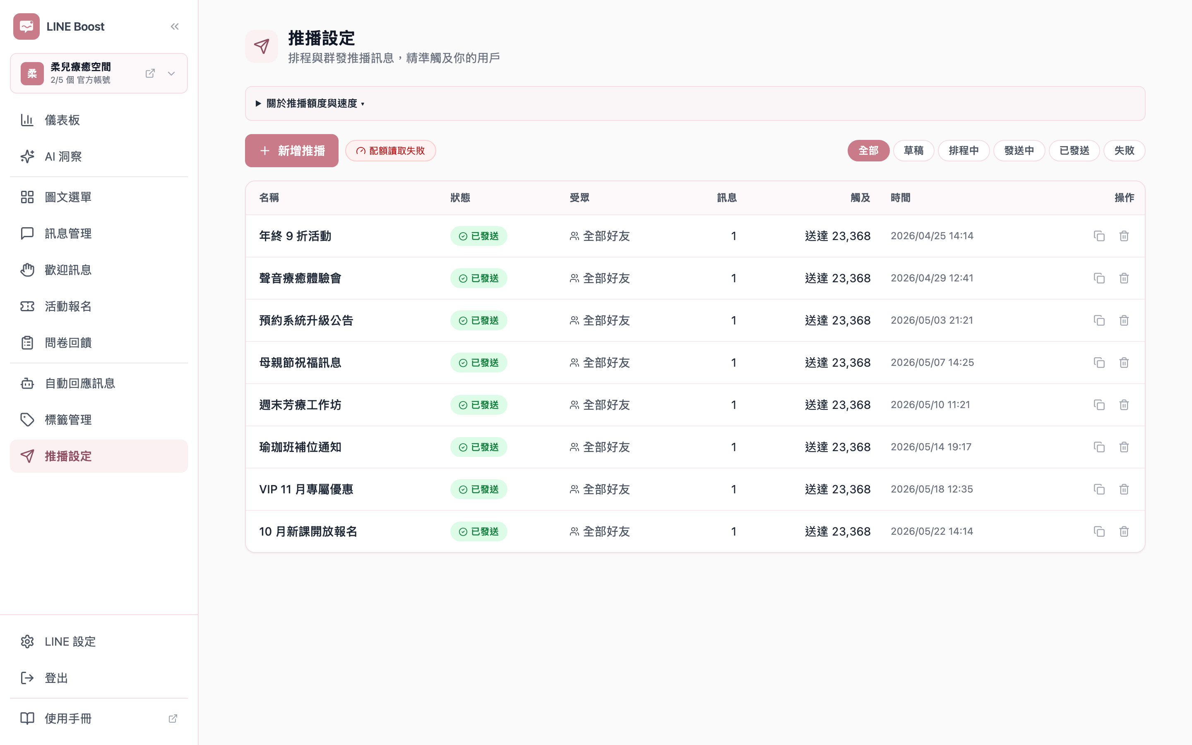This screenshot has height=745, width=1192.
Task: Click the 2026/05/03 21:21 timestamp
Action: click(x=932, y=320)
